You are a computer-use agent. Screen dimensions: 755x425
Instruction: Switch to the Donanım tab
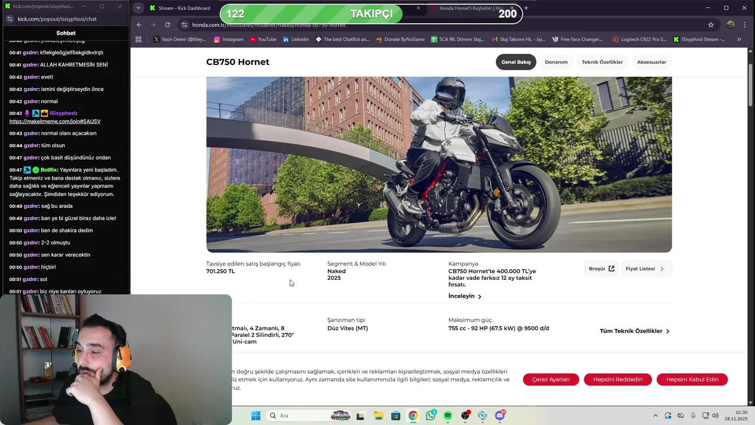click(x=556, y=62)
